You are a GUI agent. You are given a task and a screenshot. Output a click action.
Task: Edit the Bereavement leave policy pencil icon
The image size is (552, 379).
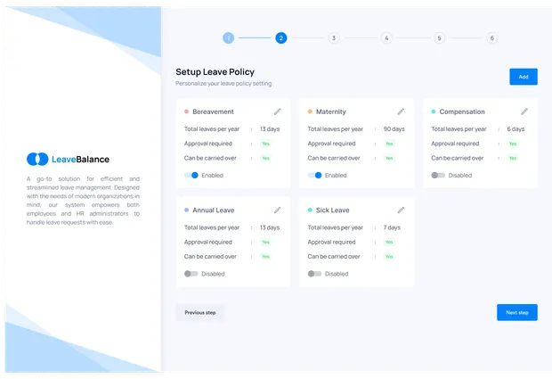pos(278,111)
